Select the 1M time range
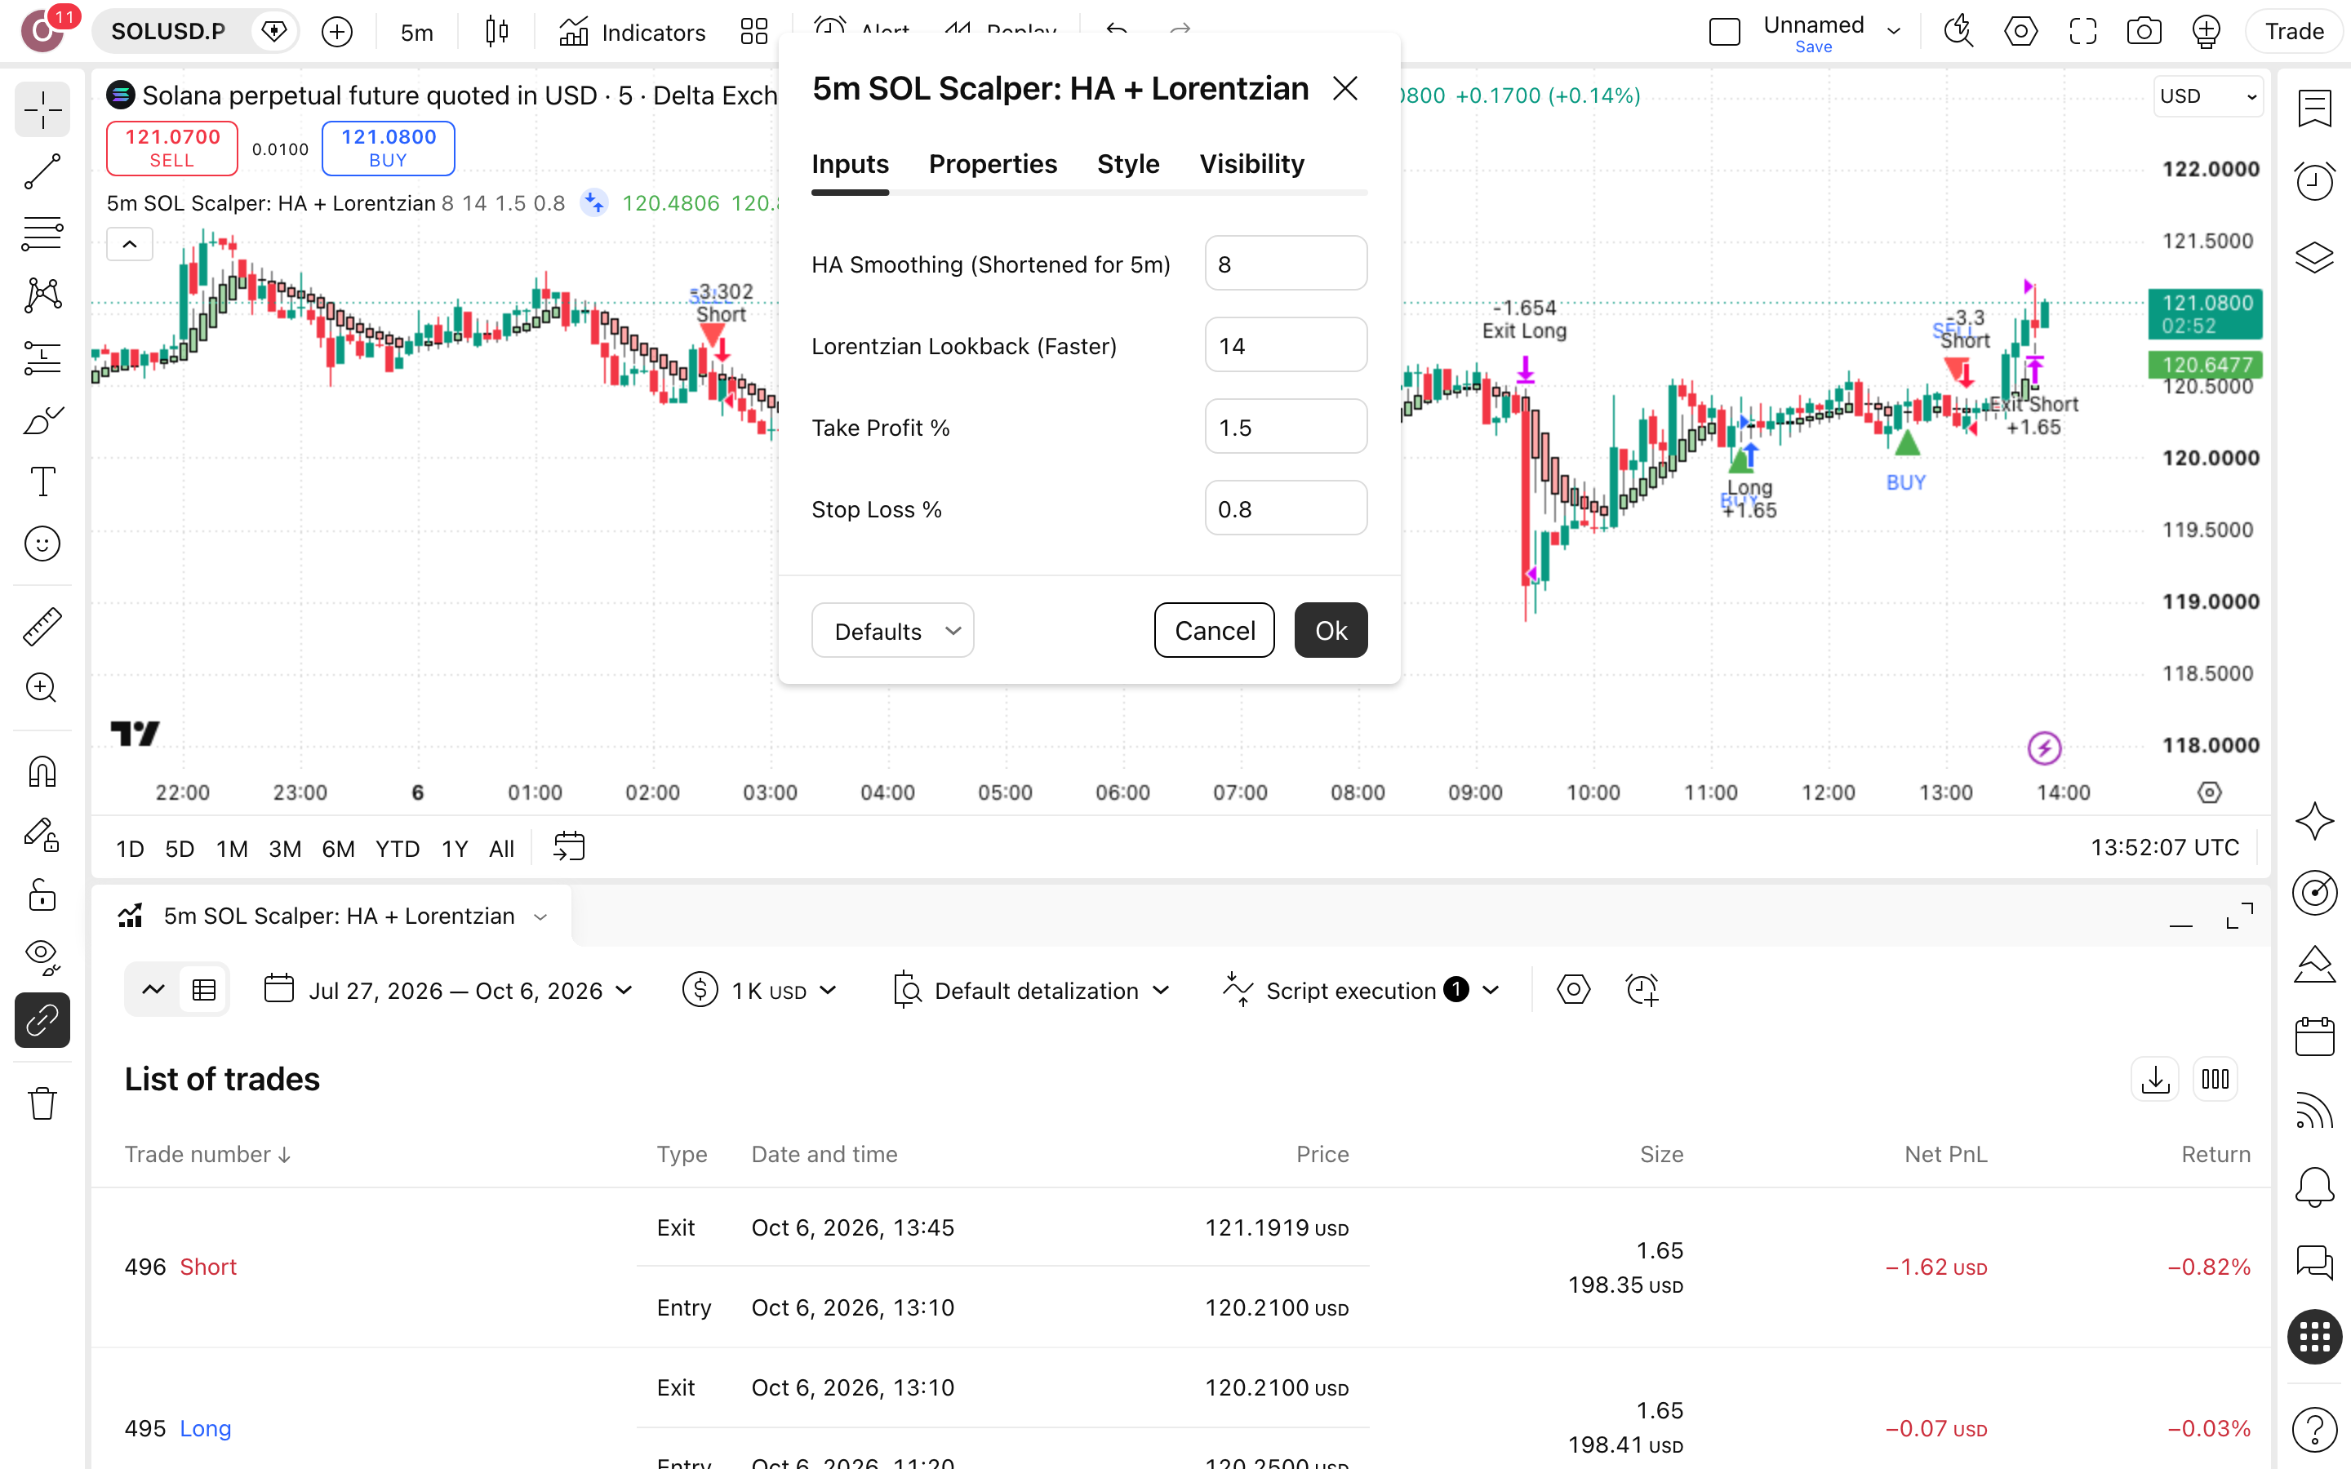 (231, 848)
